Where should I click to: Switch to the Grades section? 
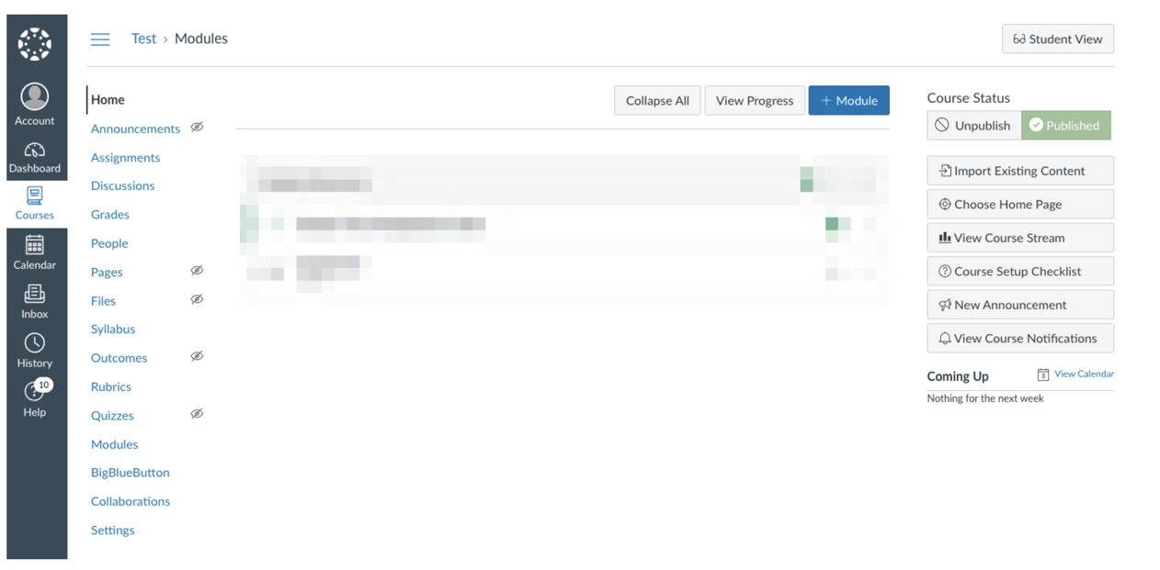click(109, 214)
